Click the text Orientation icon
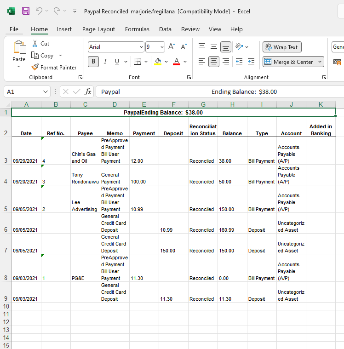344x349 pixels. point(239,46)
